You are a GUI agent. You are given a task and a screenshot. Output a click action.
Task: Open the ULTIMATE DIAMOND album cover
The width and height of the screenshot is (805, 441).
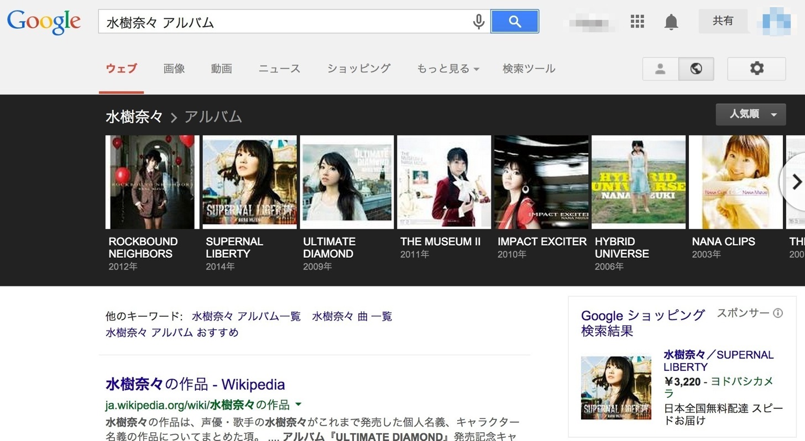coord(347,182)
